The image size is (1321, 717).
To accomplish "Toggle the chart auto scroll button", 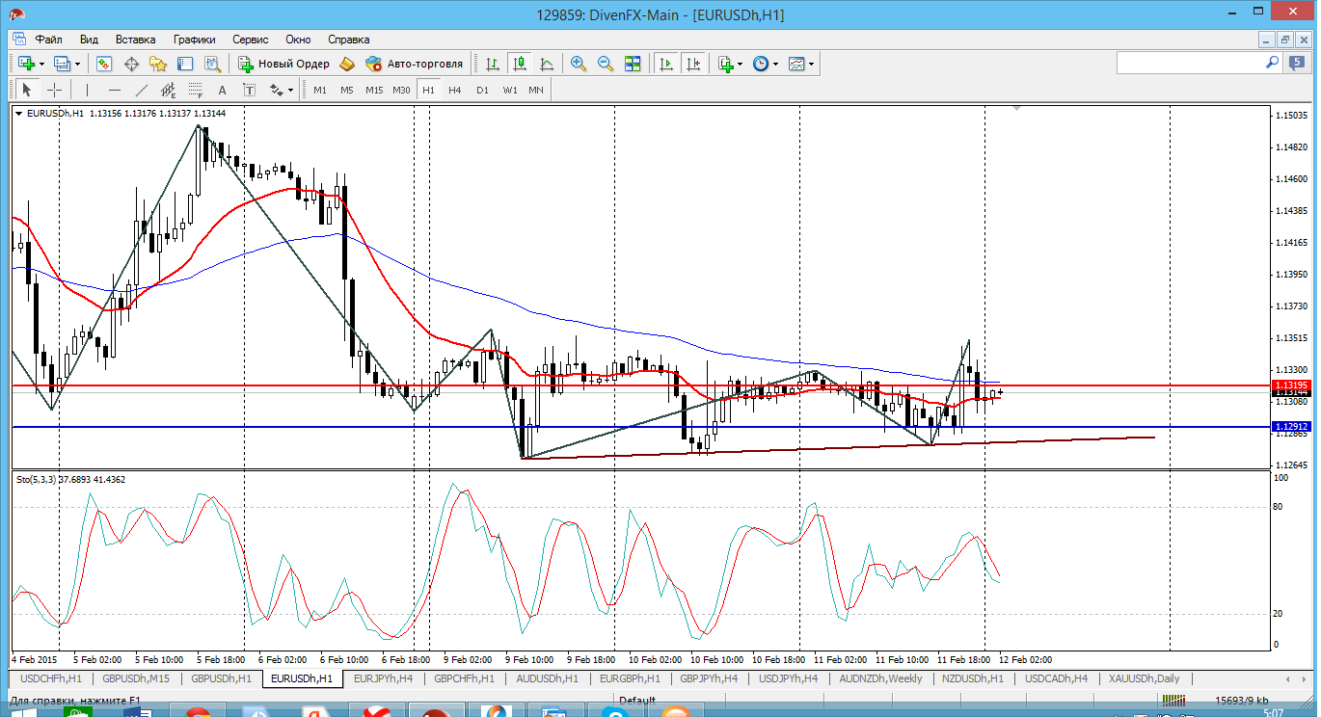I will coord(665,64).
